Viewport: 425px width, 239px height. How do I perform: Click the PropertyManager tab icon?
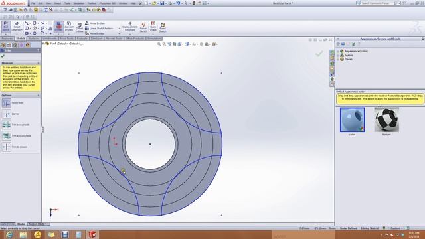[x=9, y=45]
